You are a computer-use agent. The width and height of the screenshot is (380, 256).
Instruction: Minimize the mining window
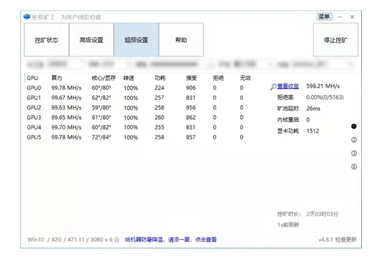[340, 17]
